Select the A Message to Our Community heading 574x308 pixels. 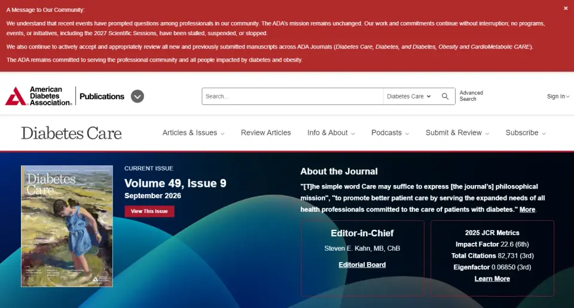pos(45,10)
